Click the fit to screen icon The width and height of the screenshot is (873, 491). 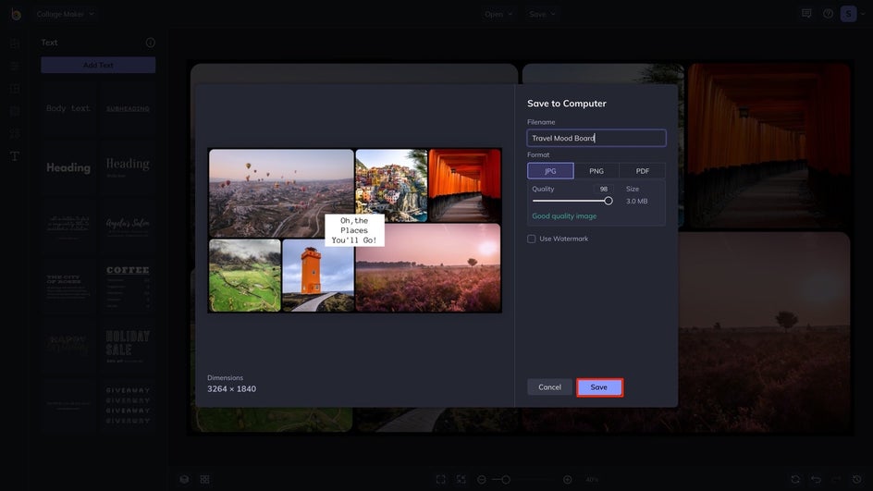click(x=441, y=479)
